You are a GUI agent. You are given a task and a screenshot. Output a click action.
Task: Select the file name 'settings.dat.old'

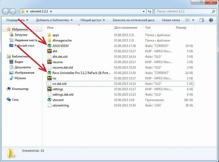pos(63,95)
